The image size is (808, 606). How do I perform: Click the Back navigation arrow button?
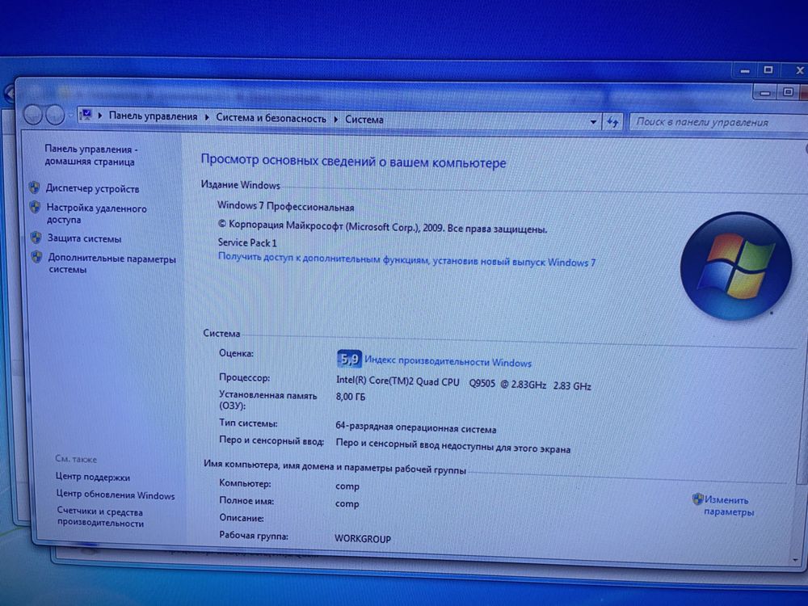pyautogui.click(x=33, y=114)
